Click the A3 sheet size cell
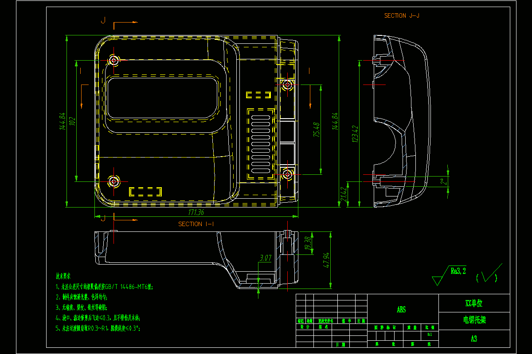Image resolution: width=532 pixels, height=354 pixels. 474,339
